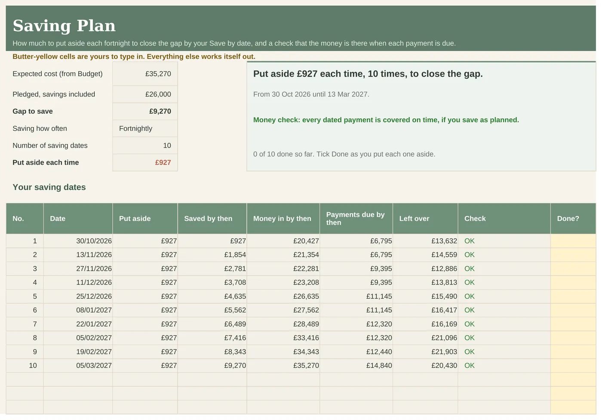Select the Saved by then value £5,562
The image size is (602, 420).
point(212,310)
